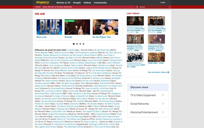Open the Revenge of the False Bride link
204x128 pixels.
point(46,57)
